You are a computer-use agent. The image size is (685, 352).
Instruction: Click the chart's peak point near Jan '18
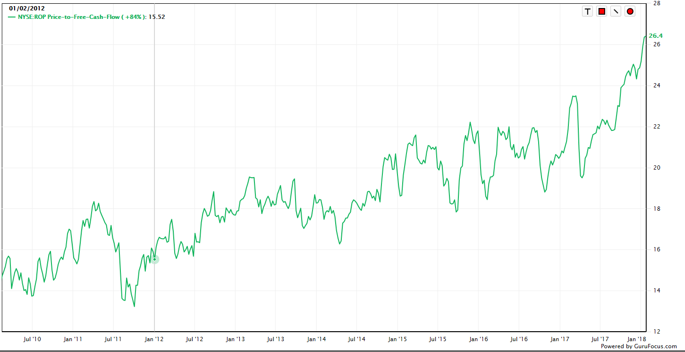[x=646, y=37]
